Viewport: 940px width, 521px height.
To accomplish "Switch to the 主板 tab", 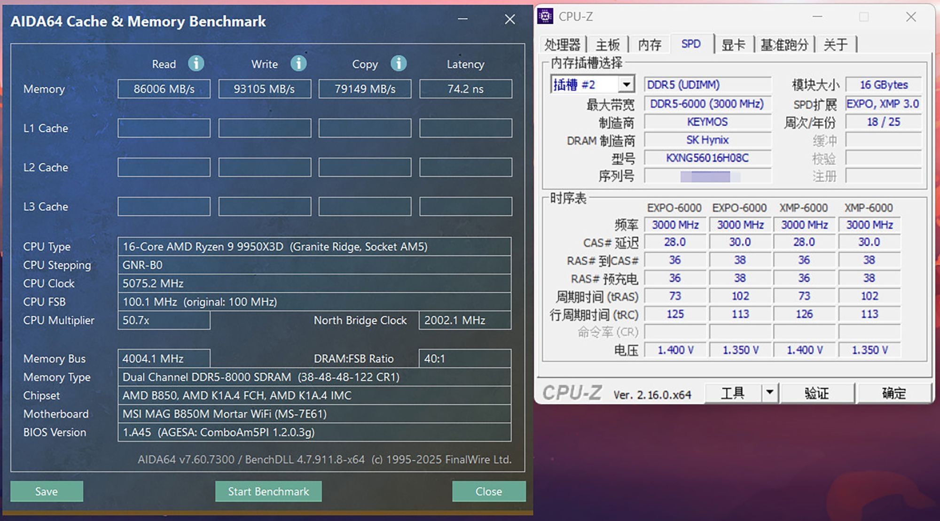I will tap(608, 45).
